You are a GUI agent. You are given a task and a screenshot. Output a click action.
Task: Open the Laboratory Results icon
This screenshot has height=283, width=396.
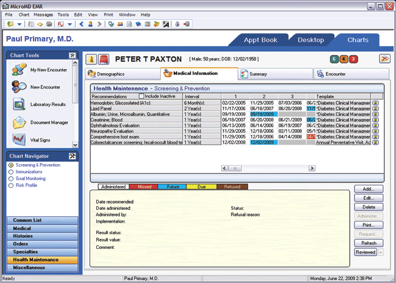point(19,104)
